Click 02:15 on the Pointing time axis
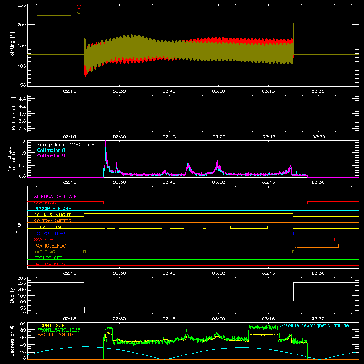This screenshot has height=364, width=364. pos(70,91)
